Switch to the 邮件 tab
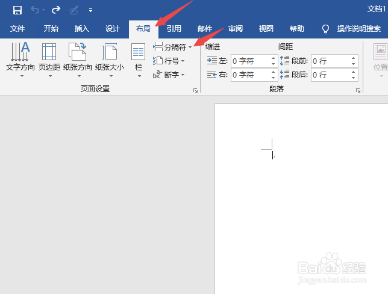Viewport: 388px width, 294px height. click(205, 29)
